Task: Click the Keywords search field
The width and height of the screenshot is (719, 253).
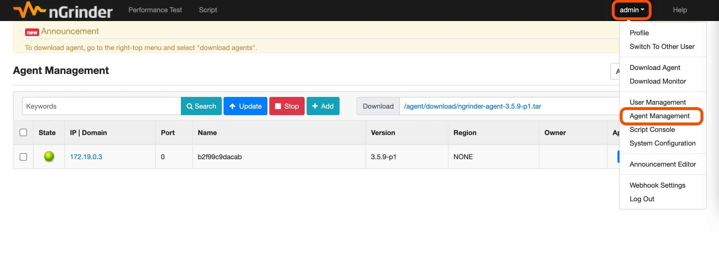Action: [x=102, y=106]
